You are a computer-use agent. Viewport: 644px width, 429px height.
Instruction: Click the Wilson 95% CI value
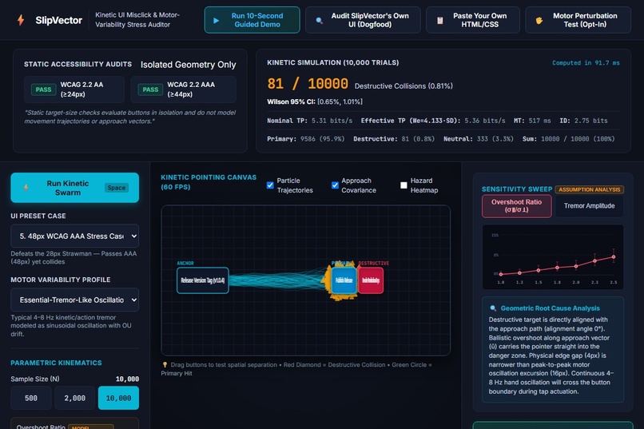pyautogui.click(x=340, y=101)
